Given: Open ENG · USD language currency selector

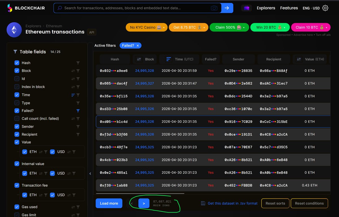Looking at the screenshot, I should (x=311, y=8).
